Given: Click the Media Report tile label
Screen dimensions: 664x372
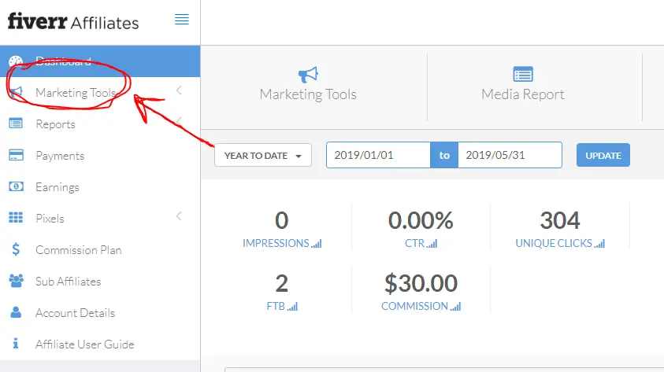Looking at the screenshot, I should pos(523,94).
